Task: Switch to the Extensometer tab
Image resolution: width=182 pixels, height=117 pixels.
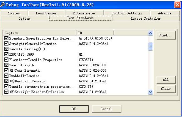Action: pos(84,13)
